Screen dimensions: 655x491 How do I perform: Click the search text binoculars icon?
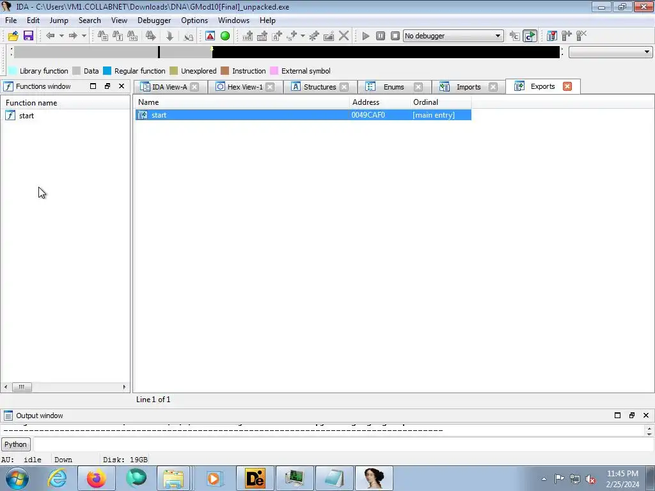118,36
